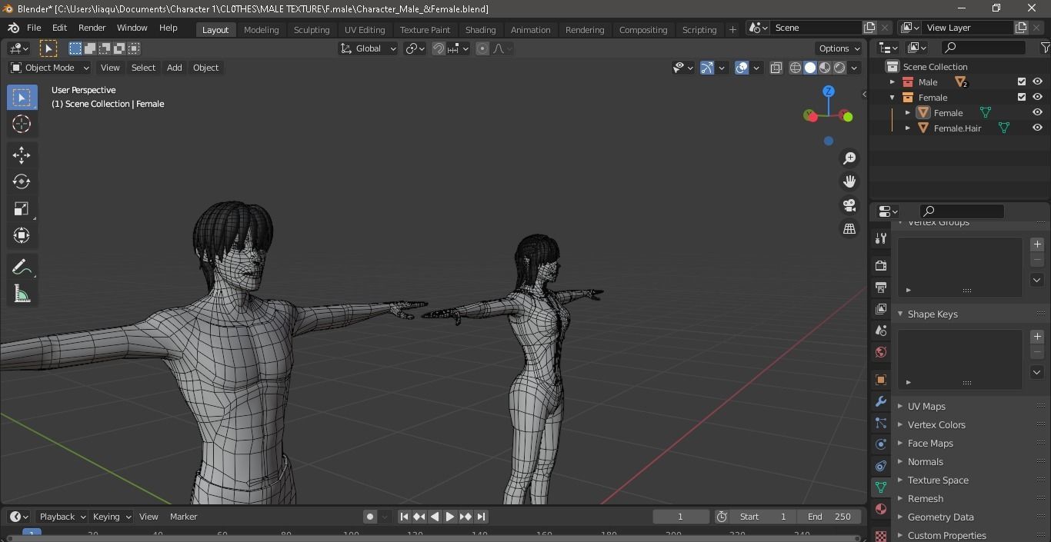Viewport: 1051px width, 542px height.
Task: Open the Scene properties tab
Action: click(x=881, y=330)
